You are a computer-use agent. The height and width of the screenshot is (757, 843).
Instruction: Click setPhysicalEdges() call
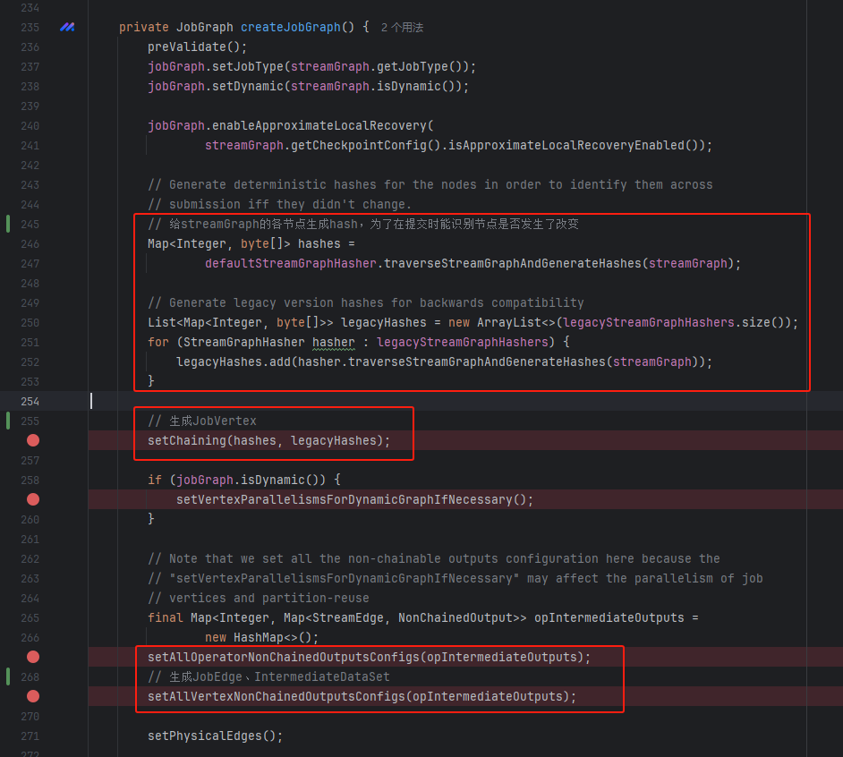point(212,736)
